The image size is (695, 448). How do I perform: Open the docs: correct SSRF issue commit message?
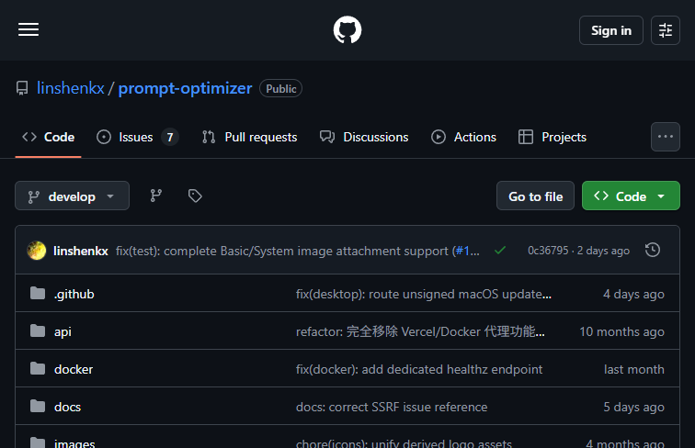click(x=392, y=407)
